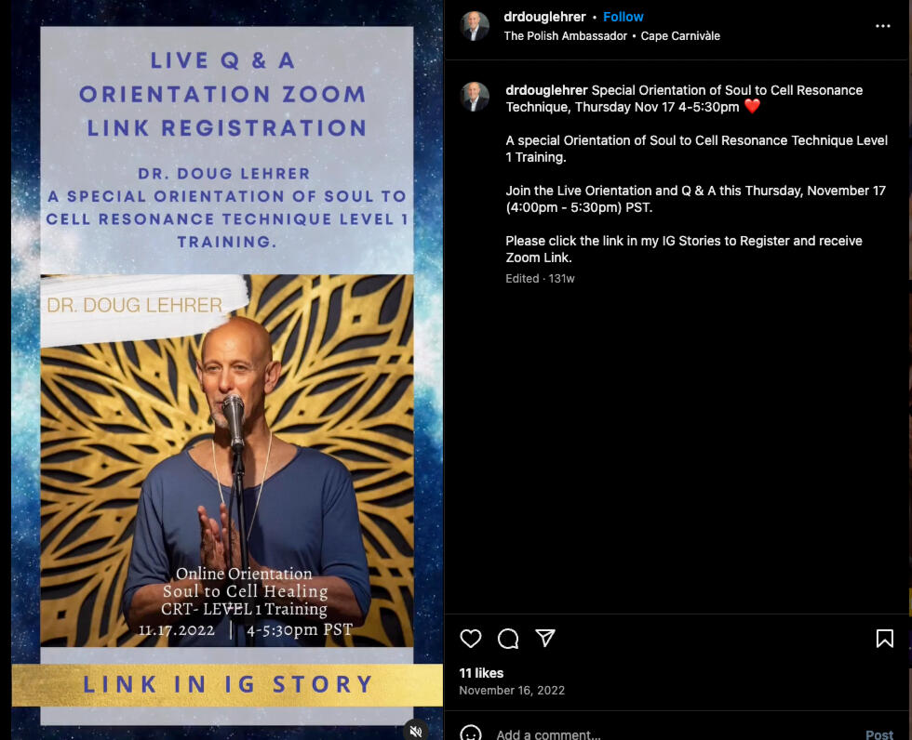Open the emoji picker in comment box
The width and height of the screenshot is (912, 740).
[x=471, y=734]
